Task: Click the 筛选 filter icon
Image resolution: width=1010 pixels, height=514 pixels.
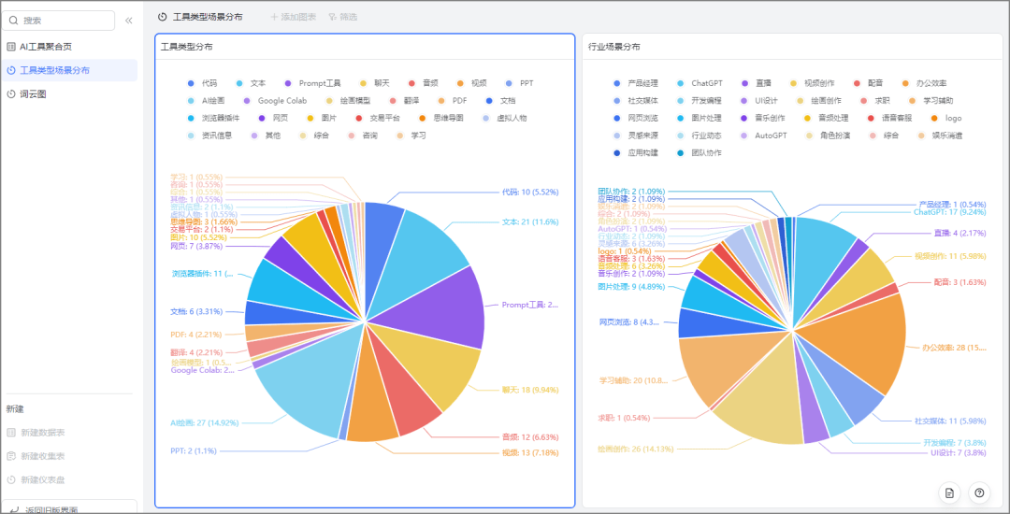Action: coord(332,17)
